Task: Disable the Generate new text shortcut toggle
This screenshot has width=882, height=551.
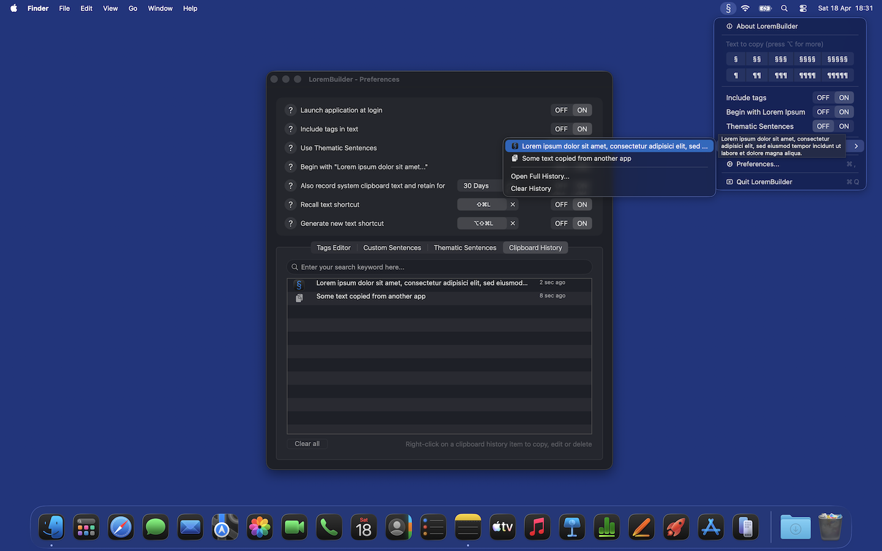Action: pos(560,223)
